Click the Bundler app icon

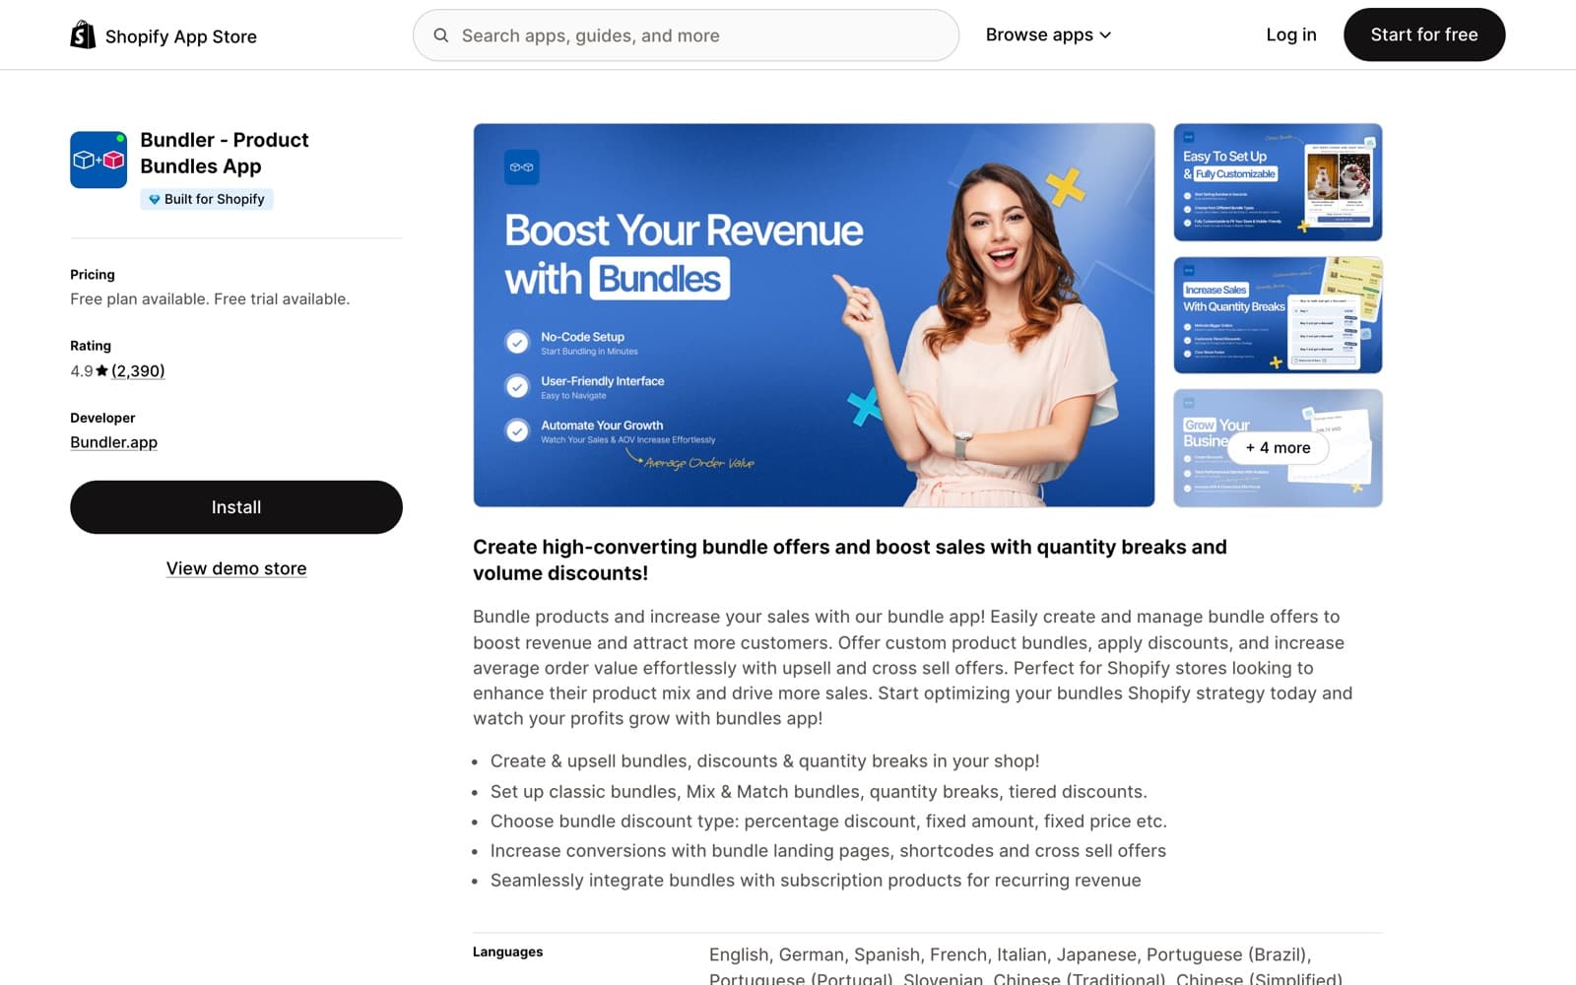98,160
